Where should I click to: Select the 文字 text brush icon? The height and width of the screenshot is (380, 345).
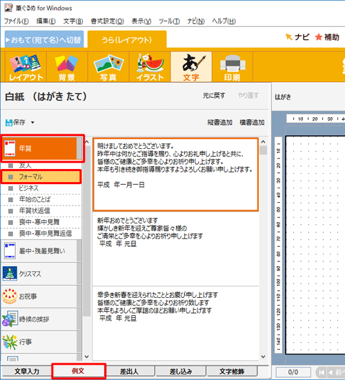click(191, 67)
